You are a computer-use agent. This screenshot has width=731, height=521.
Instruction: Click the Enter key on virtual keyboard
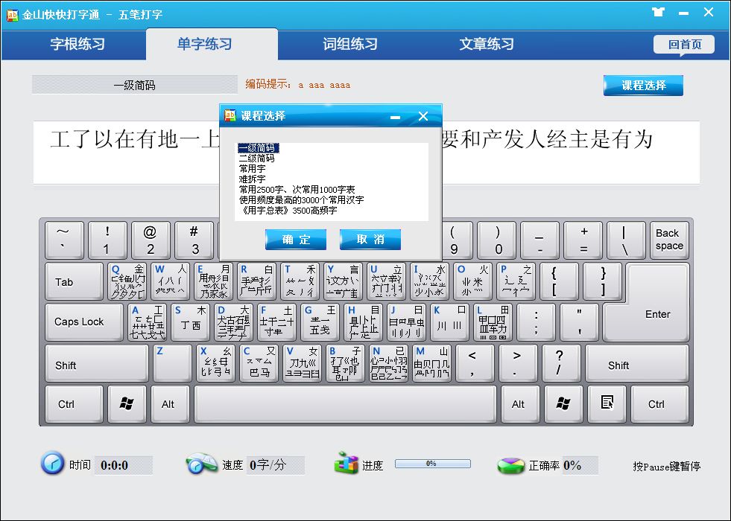[x=657, y=314]
